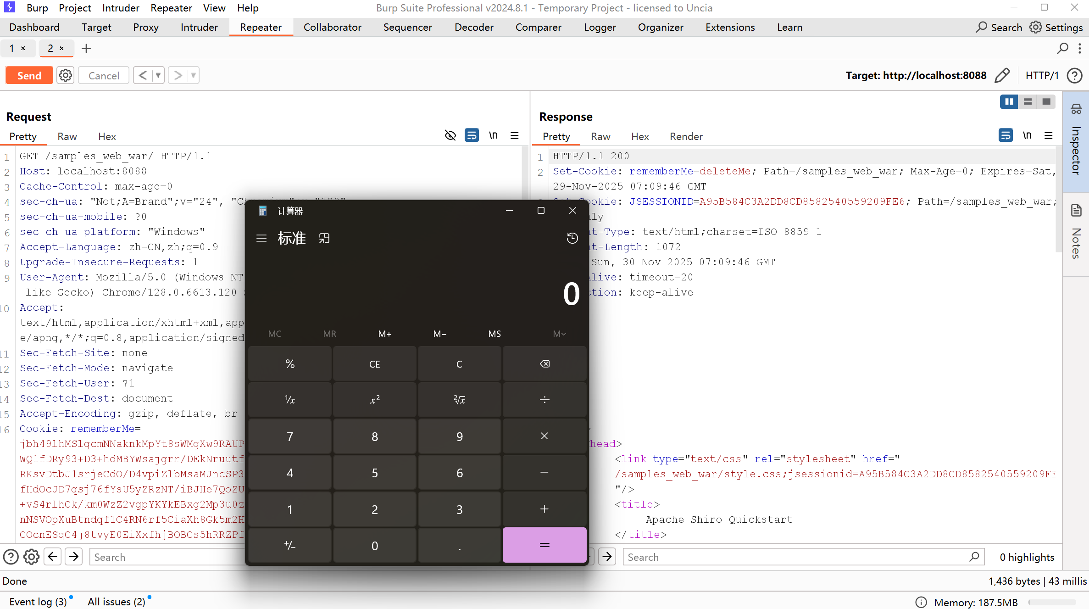Toggle hide non-printable characters eye icon in Request

(450, 135)
